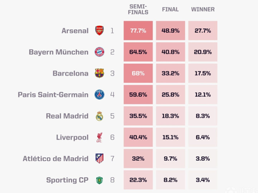This screenshot has width=258, height=193.
Task: Open the Arsenal team name link
Action: coord(75,31)
